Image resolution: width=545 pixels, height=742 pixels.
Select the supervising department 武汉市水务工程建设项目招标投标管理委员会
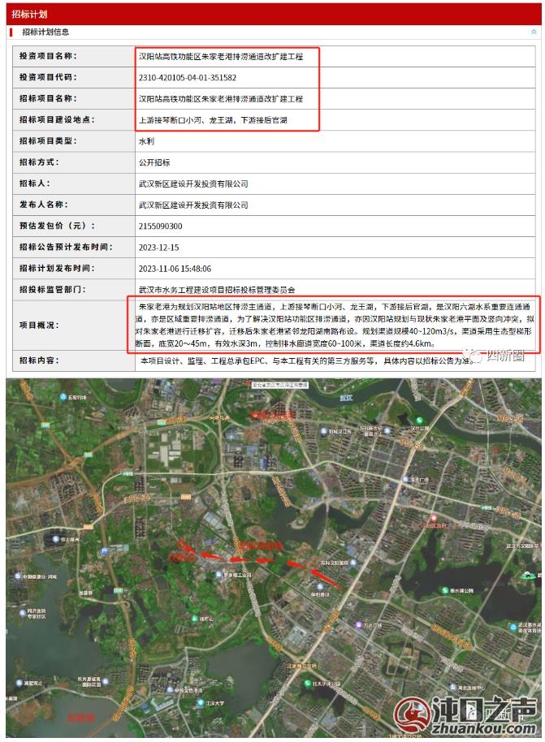pyautogui.click(x=217, y=290)
